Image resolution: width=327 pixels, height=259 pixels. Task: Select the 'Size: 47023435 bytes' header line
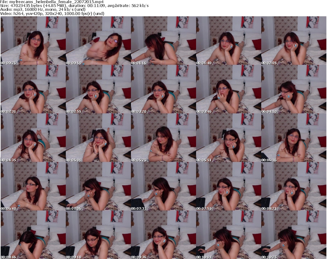tap(74, 6)
